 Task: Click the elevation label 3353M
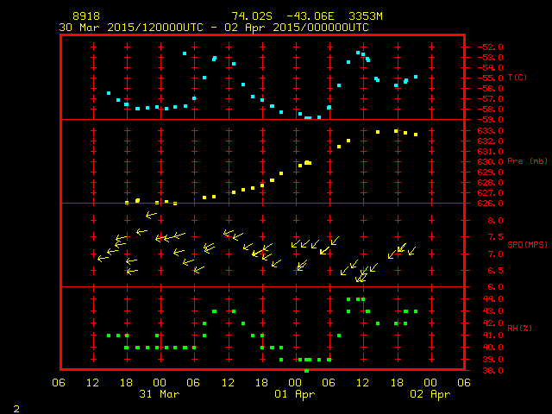pyautogui.click(x=366, y=16)
